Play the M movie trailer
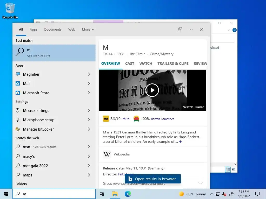Image resolution: width=266 pixels, height=199 pixels. pyautogui.click(x=152, y=90)
